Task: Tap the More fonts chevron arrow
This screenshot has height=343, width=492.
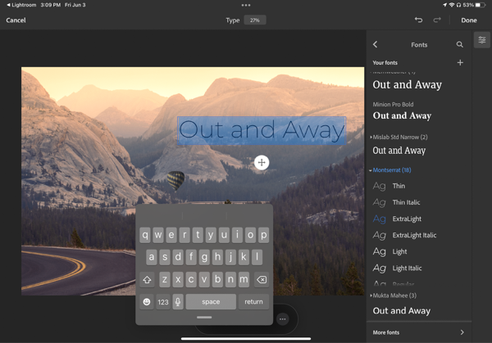Action: coord(462,332)
